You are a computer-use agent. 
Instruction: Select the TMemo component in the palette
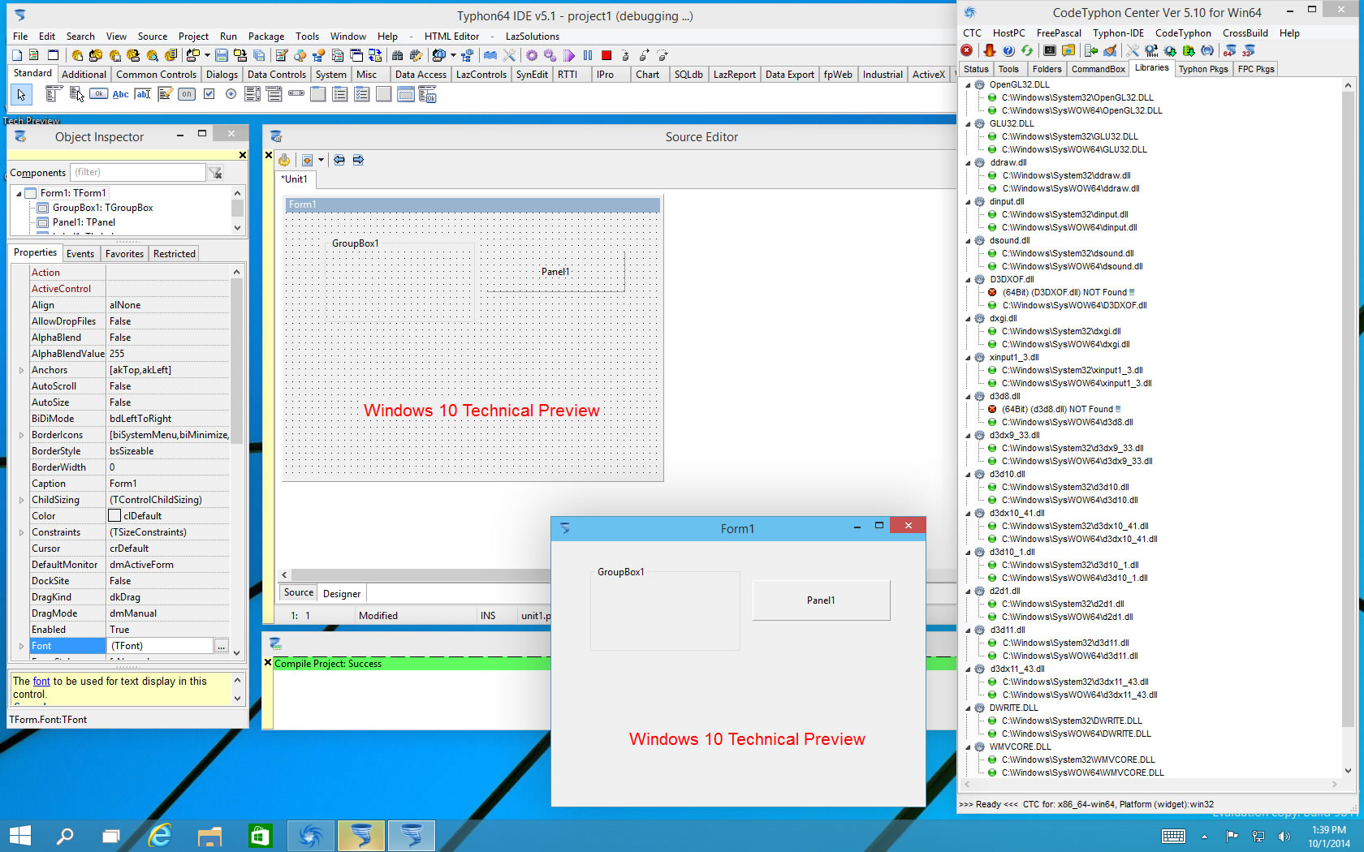pos(165,94)
